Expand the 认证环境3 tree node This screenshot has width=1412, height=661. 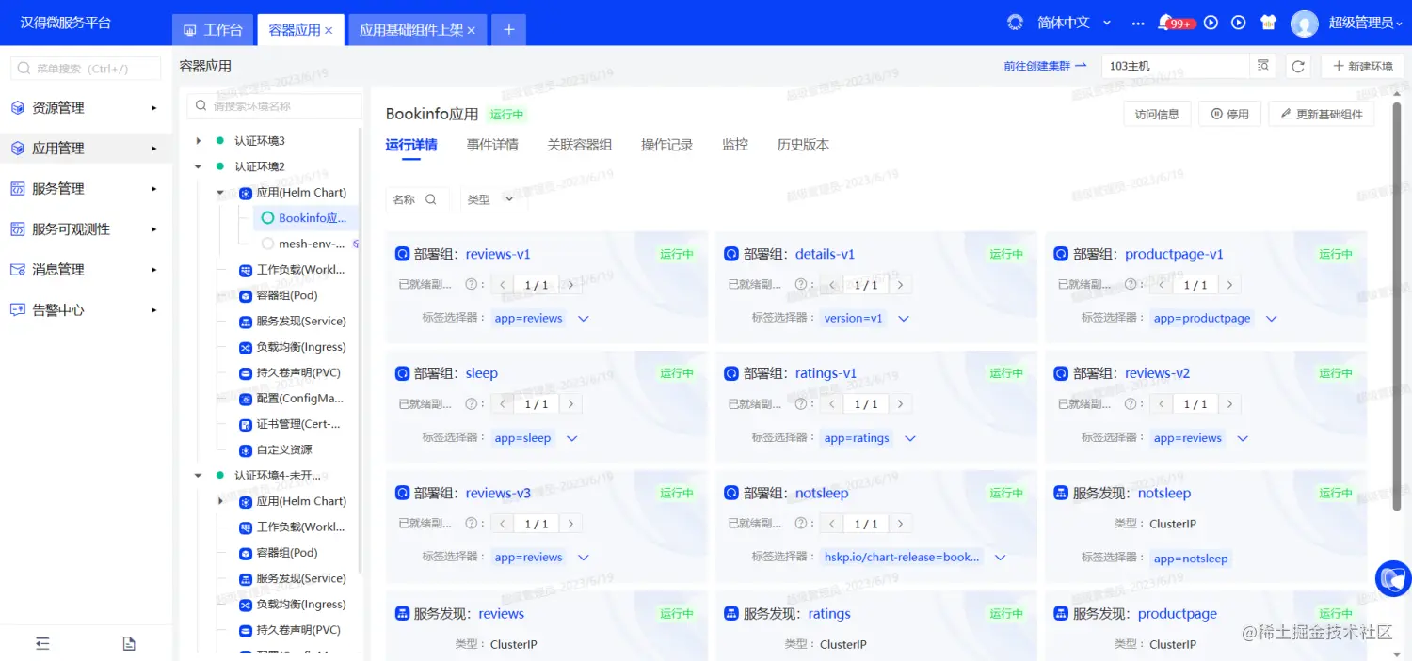(198, 141)
